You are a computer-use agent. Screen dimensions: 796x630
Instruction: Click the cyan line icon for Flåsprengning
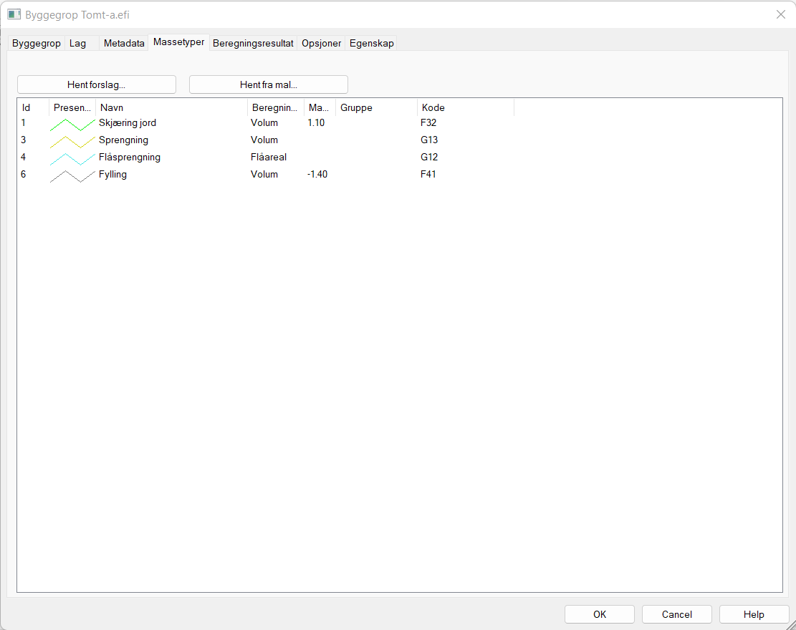coord(72,158)
